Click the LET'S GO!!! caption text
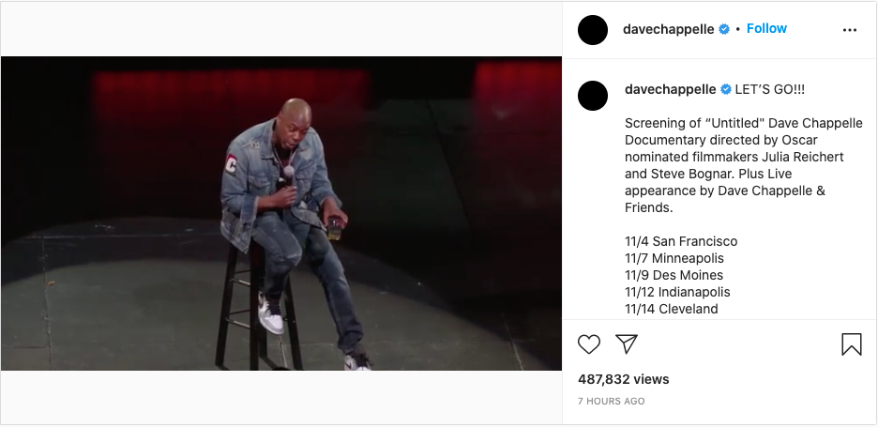The image size is (878, 427). pyautogui.click(x=770, y=90)
